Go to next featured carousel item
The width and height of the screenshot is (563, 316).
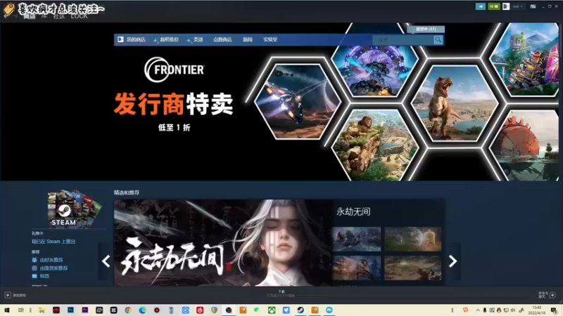point(453,261)
